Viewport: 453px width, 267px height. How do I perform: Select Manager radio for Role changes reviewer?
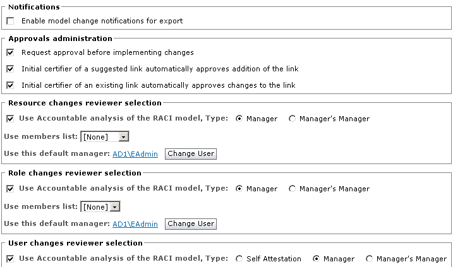(239, 188)
